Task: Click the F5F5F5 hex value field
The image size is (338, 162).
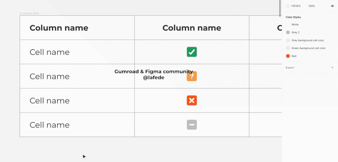Action: (296, 6)
